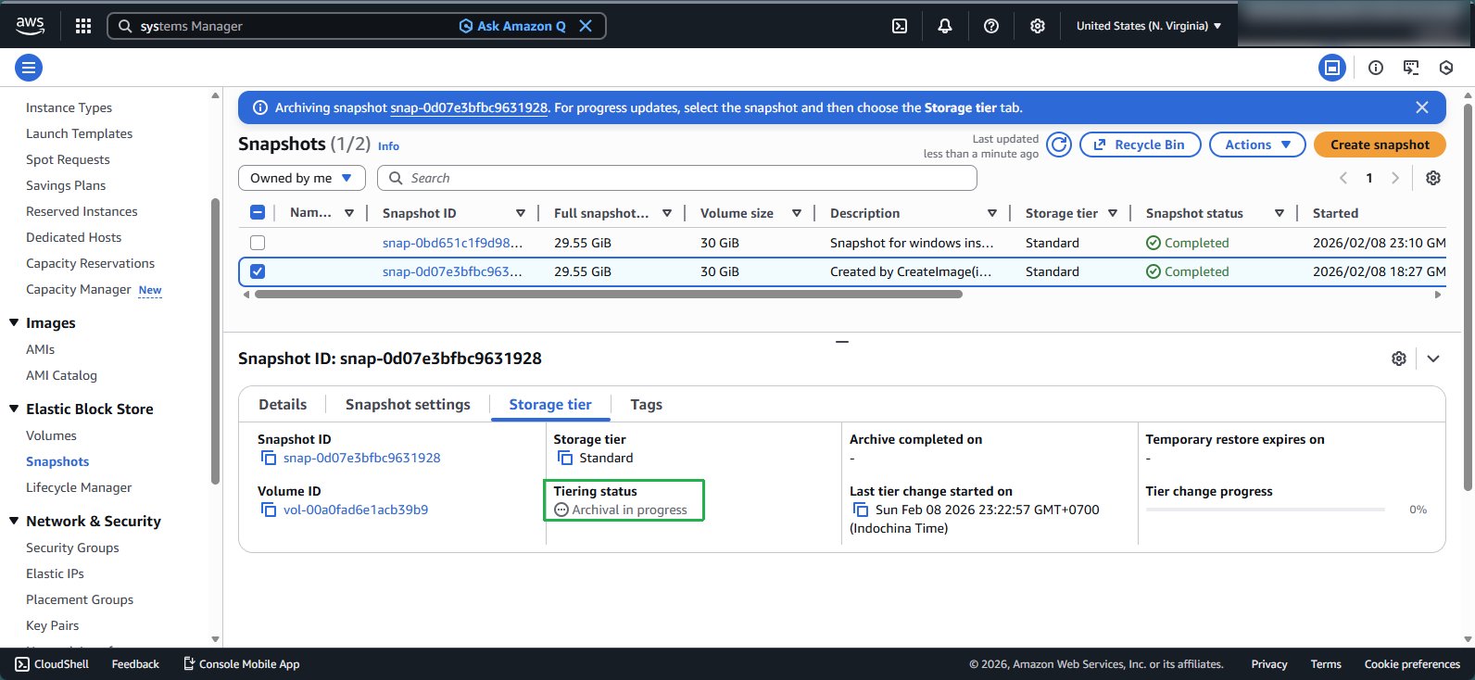Toggle the navigation hamburger menu
The height and width of the screenshot is (680, 1475).
pyautogui.click(x=29, y=68)
